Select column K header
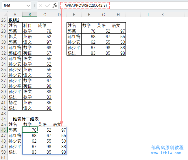Image resolution: width=188 pixels, height=160 pixels. (163, 14)
